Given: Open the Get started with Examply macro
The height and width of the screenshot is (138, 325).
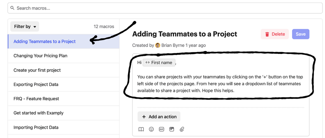Looking at the screenshot, I should pos(38,113).
